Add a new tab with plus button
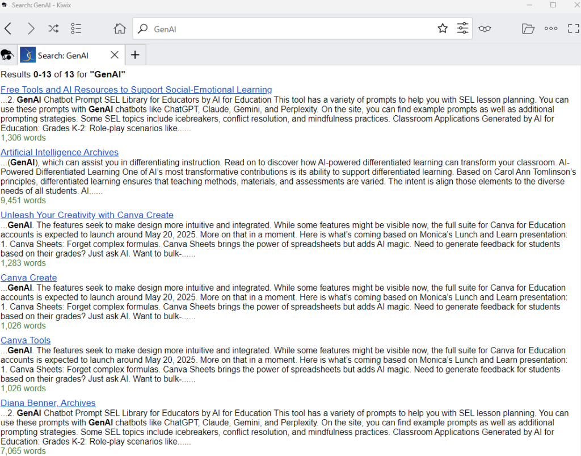The width and height of the screenshot is (581, 456). tap(135, 55)
